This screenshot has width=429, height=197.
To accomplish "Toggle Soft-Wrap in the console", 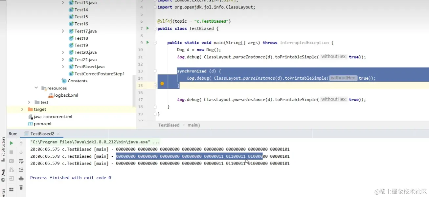I will (x=21, y=161).
